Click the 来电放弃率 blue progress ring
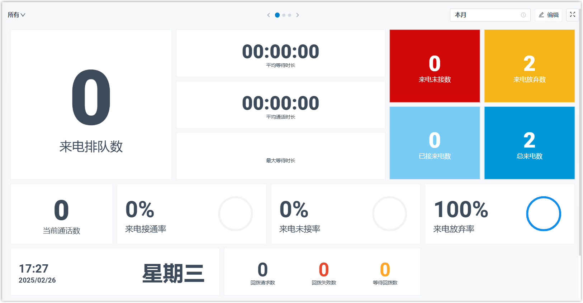The height and width of the screenshot is (303, 583). (543, 214)
